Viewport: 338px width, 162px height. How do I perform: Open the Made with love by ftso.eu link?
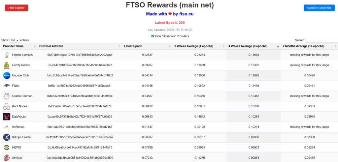pyautogui.click(x=170, y=14)
